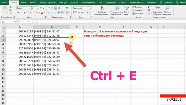Click the Clear eraser icon
This screenshot has height=105, width=186.
[149, 14]
